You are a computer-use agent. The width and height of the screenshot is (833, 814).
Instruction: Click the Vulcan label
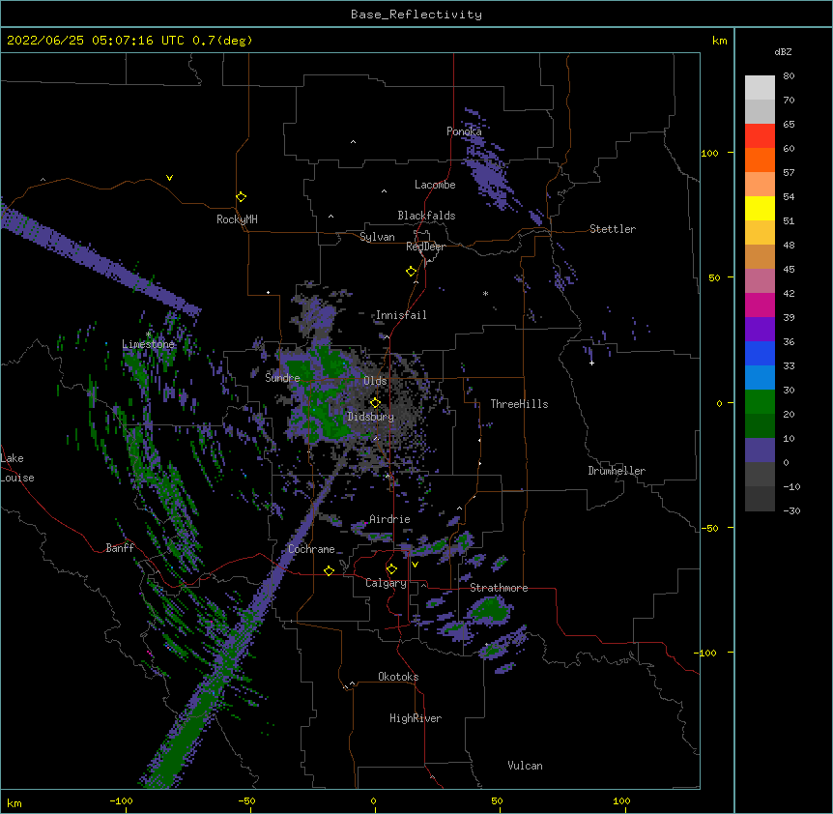click(525, 766)
